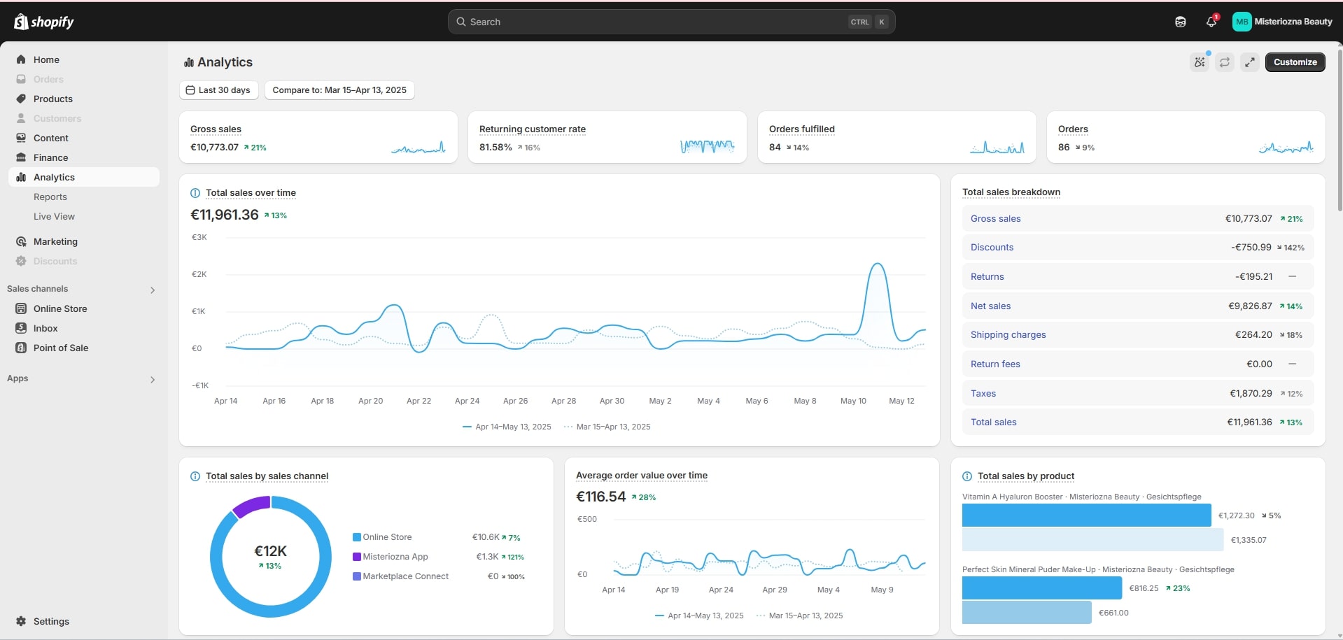
Task: Click the Customize button
Action: pos(1295,62)
